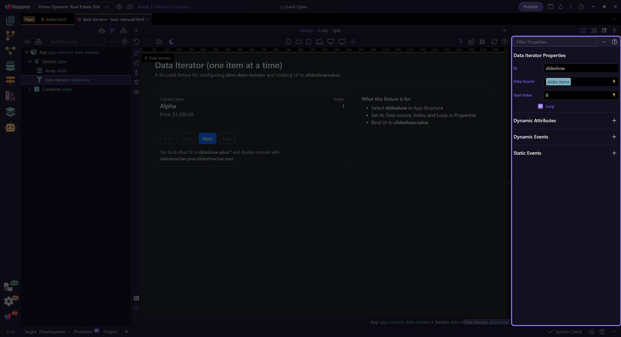This screenshot has height=337, width=621.
Task: Open the AI assistant robot icon
Action: click(x=10, y=128)
